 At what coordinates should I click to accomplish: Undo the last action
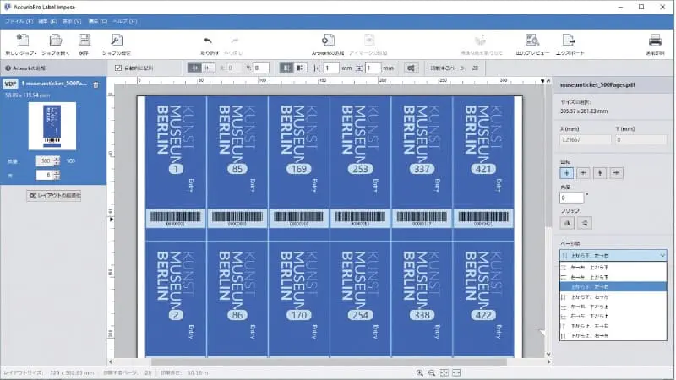[x=208, y=41]
